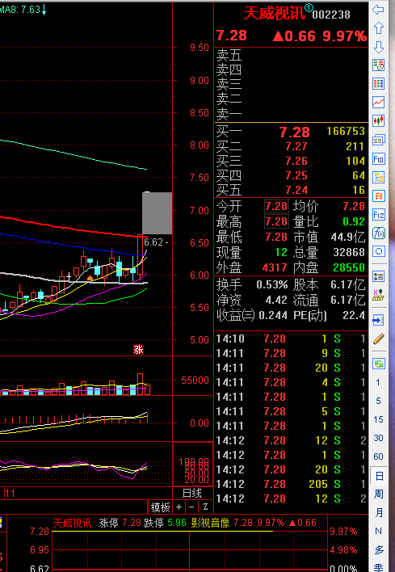Click the gray price range box

tap(158, 213)
